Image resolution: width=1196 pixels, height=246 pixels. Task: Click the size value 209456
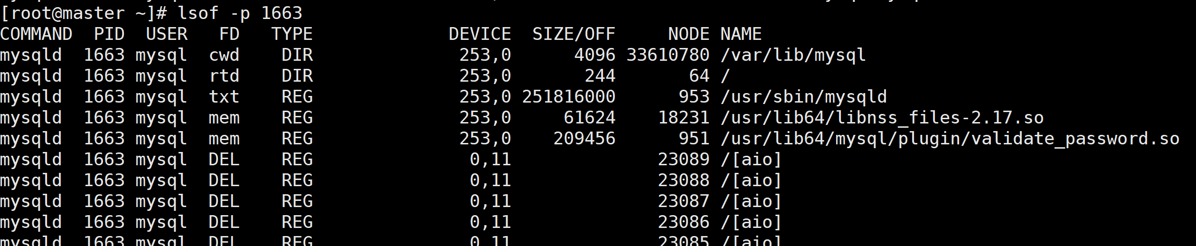584,139
